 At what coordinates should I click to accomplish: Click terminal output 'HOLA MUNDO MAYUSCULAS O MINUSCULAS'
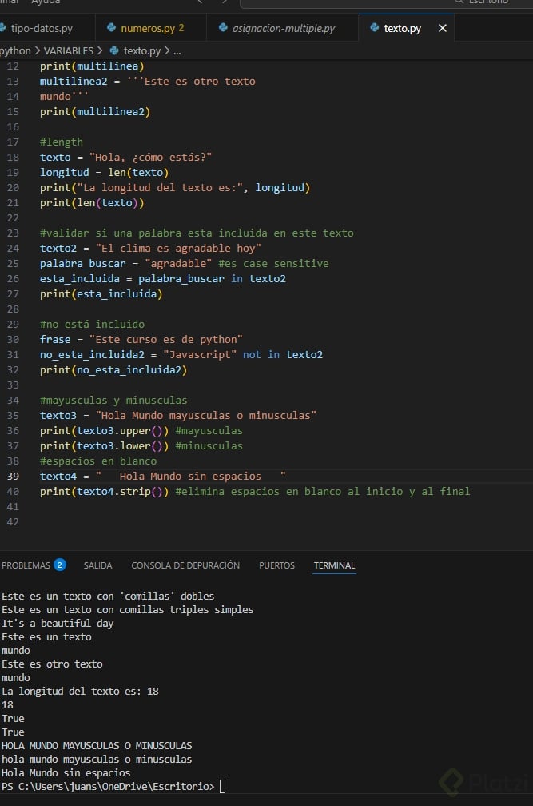click(x=97, y=746)
